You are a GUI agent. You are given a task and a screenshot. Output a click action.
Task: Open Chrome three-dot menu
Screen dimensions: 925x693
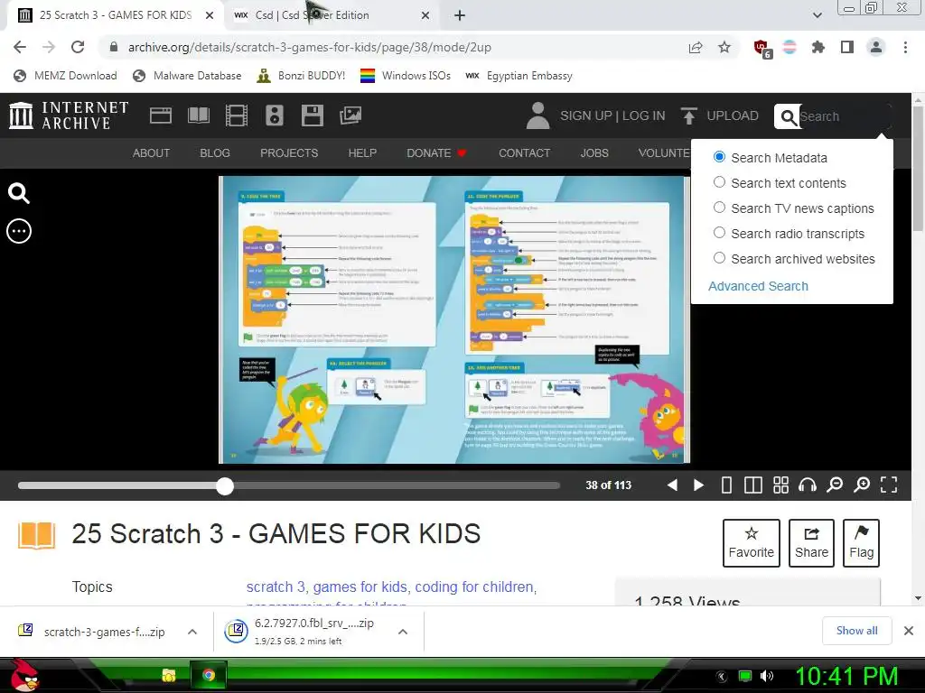click(x=905, y=47)
